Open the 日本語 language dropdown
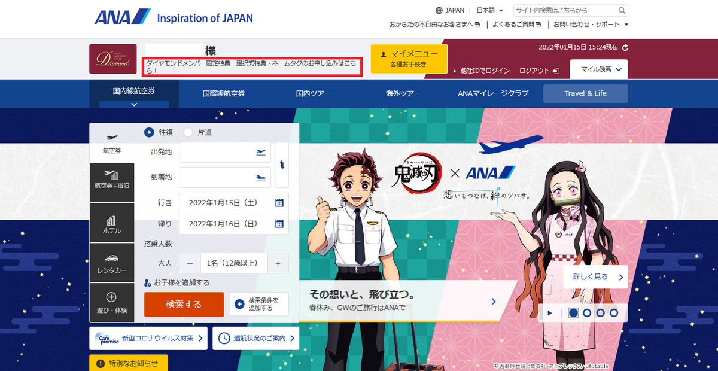This screenshot has width=718, height=371. [x=489, y=10]
